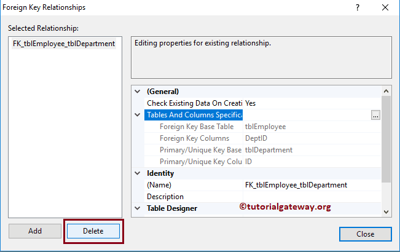Click the Add button
400x252 pixels.
tap(35, 231)
